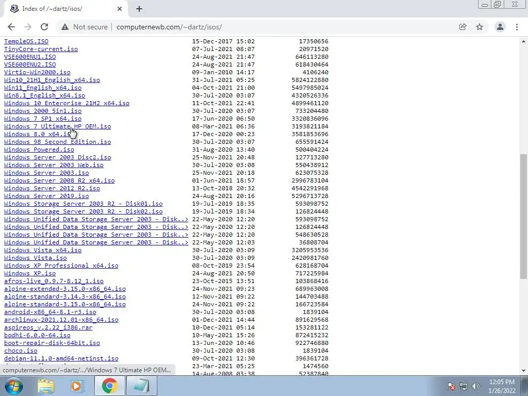Open the Windows Start menu
This screenshot has height=396, width=528.
[x=14, y=386]
